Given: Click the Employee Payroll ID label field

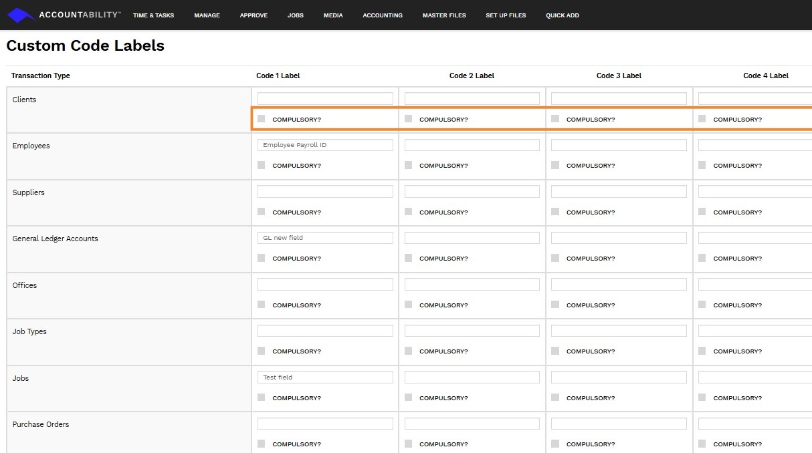Looking at the screenshot, I should pyautogui.click(x=325, y=145).
